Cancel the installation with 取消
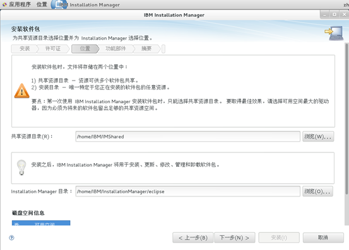The width and height of the screenshot is (349, 250). coord(323,238)
